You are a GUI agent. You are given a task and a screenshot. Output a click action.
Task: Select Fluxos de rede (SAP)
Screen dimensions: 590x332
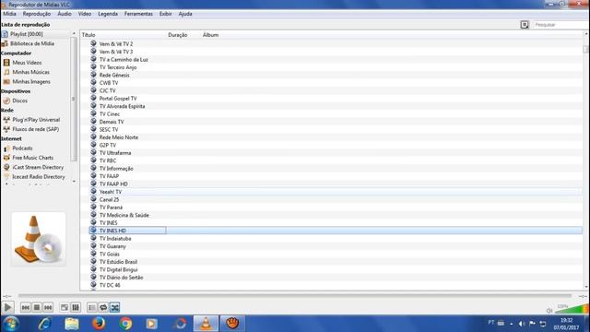(35, 129)
